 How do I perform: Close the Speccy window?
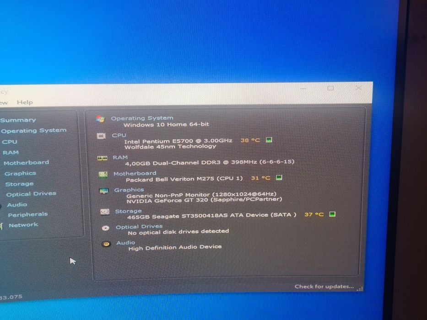tap(359, 88)
